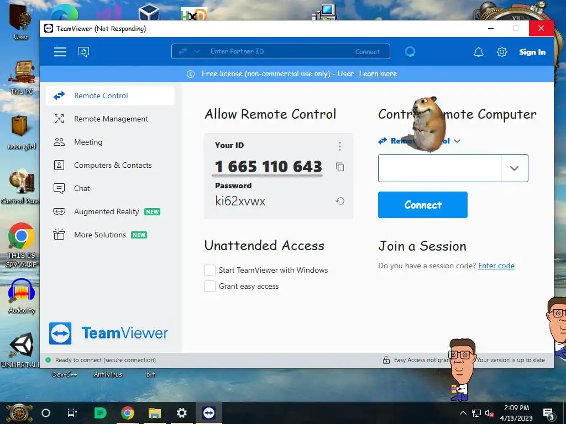Expand the Remote Control mode dropdown chevron
The image size is (566, 424).
tap(457, 141)
